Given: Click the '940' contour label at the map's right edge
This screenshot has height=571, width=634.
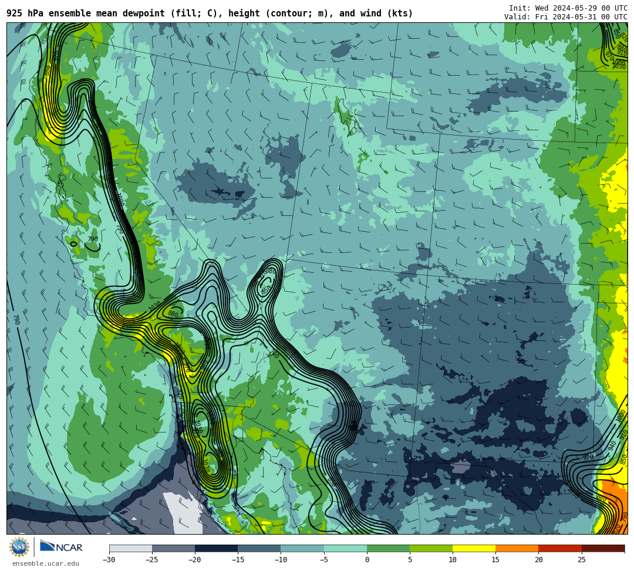Looking at the screenshot, I should 612,445.
